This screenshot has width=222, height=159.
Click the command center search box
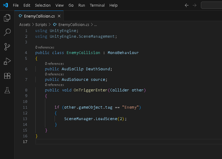211,5
